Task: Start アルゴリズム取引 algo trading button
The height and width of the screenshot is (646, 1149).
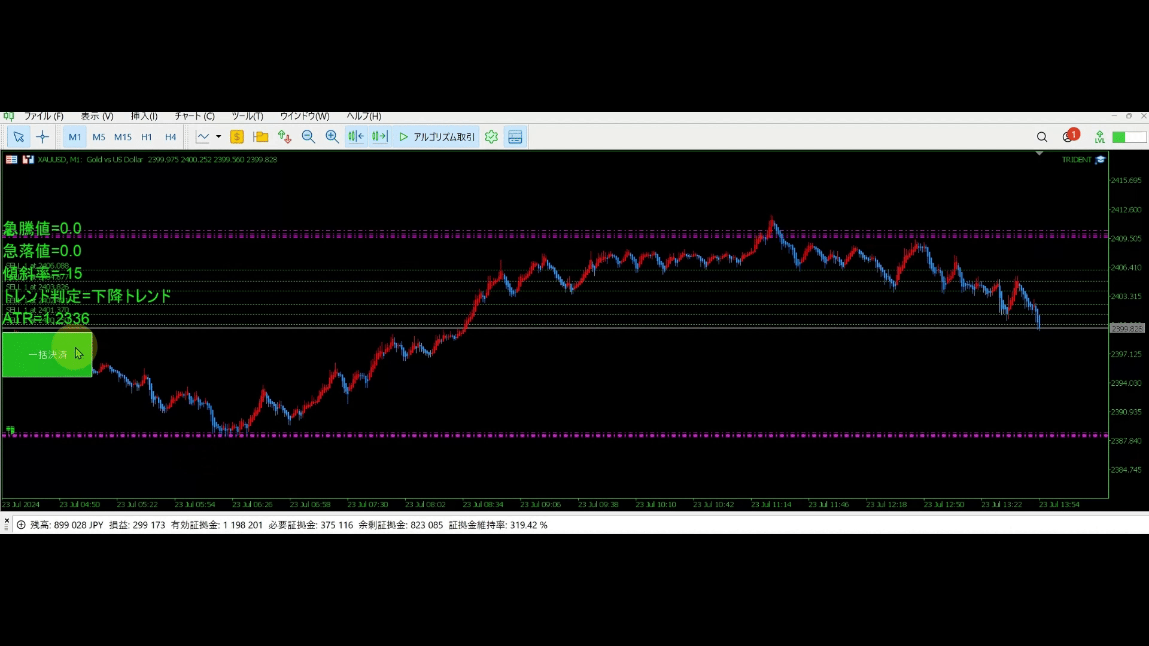Action: click(437, 137)
